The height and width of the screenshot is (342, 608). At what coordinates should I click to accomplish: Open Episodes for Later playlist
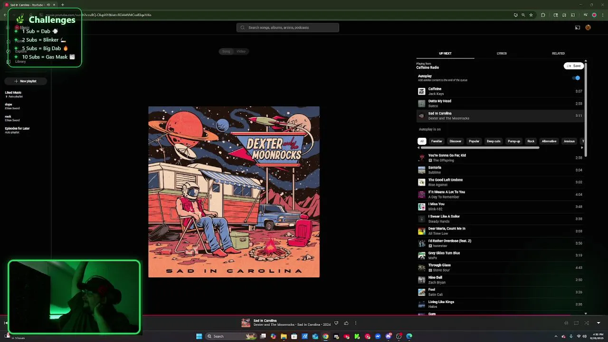point(17,130)
